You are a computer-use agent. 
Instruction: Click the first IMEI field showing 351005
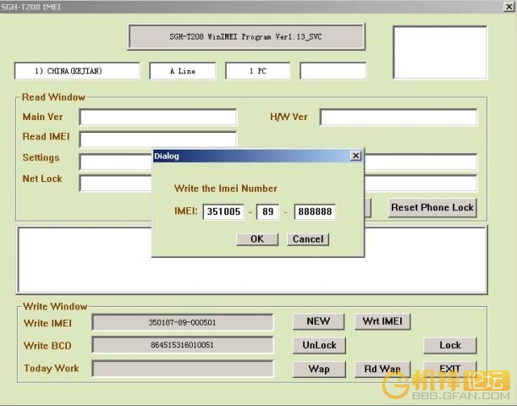(x=223, y=211)
